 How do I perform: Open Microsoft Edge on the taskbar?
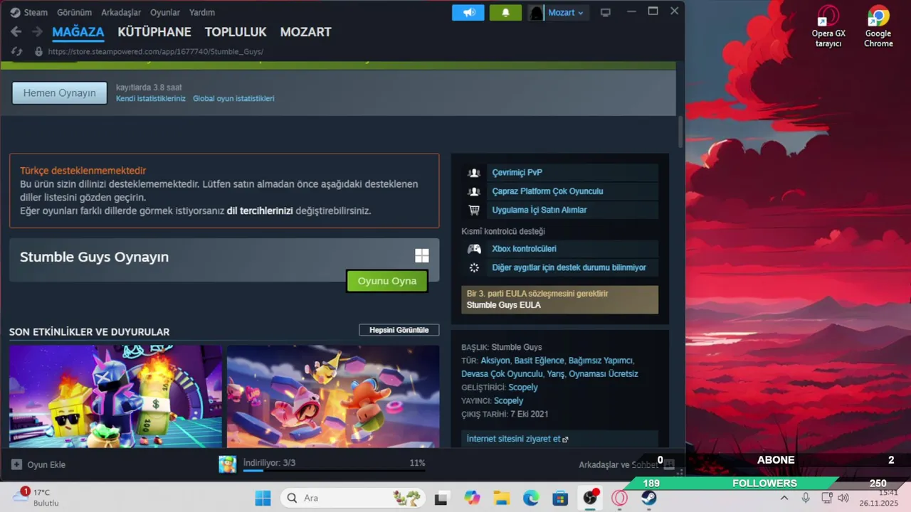click(531, 498)
